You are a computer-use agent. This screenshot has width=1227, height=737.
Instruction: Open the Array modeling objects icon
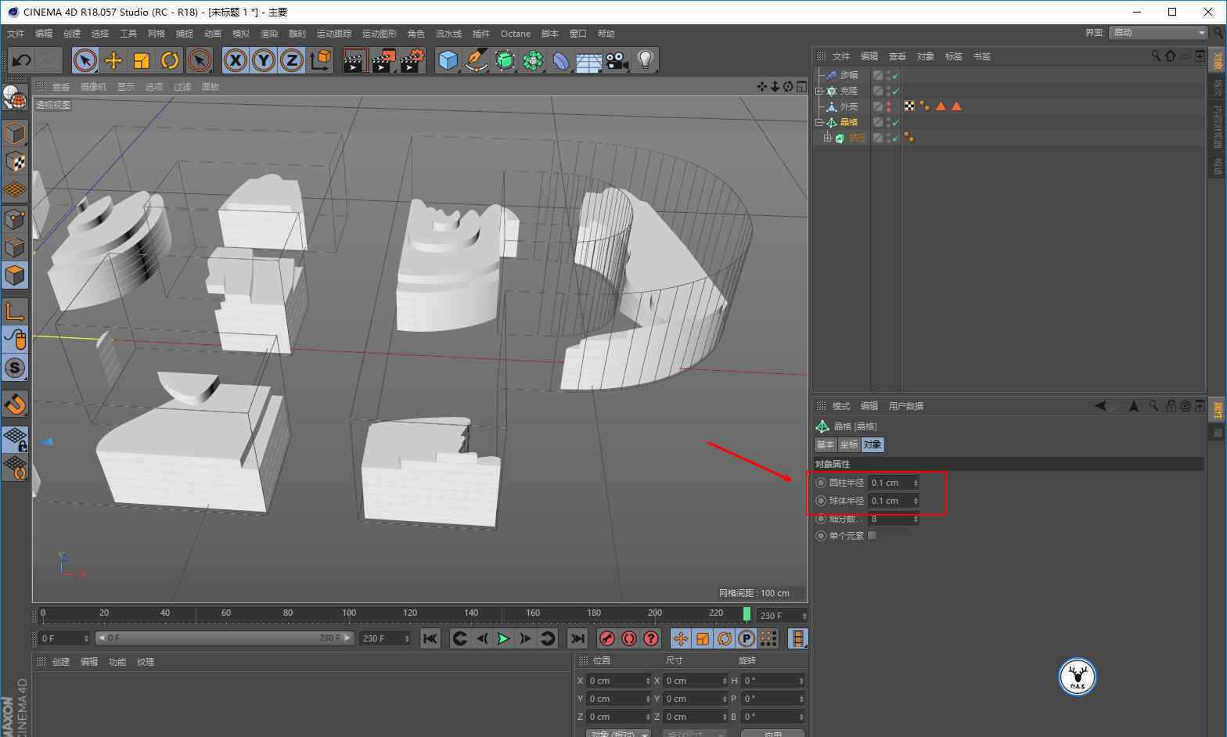pyautogui.click(x=533, y=60)
